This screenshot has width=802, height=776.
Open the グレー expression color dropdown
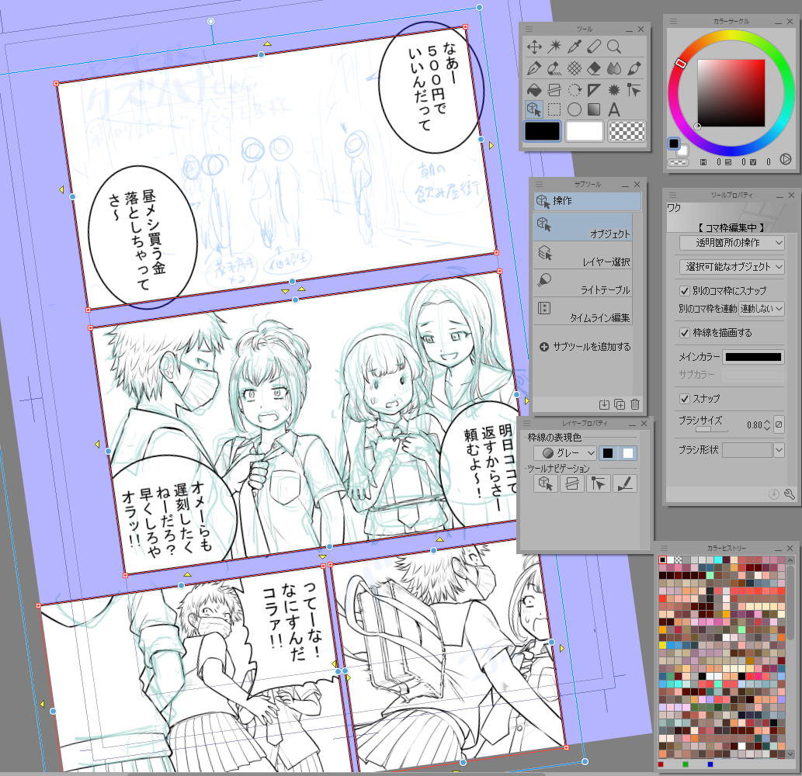tap(565, 453)
